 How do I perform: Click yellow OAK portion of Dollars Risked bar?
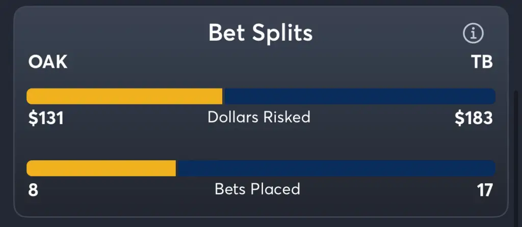124,96
